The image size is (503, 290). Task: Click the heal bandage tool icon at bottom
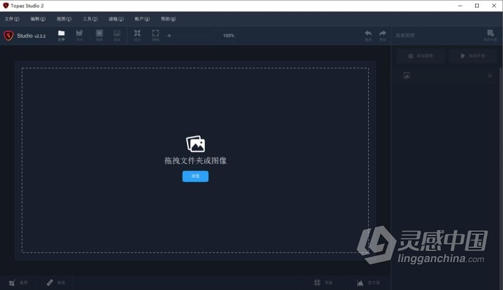[x=50, y=283]
